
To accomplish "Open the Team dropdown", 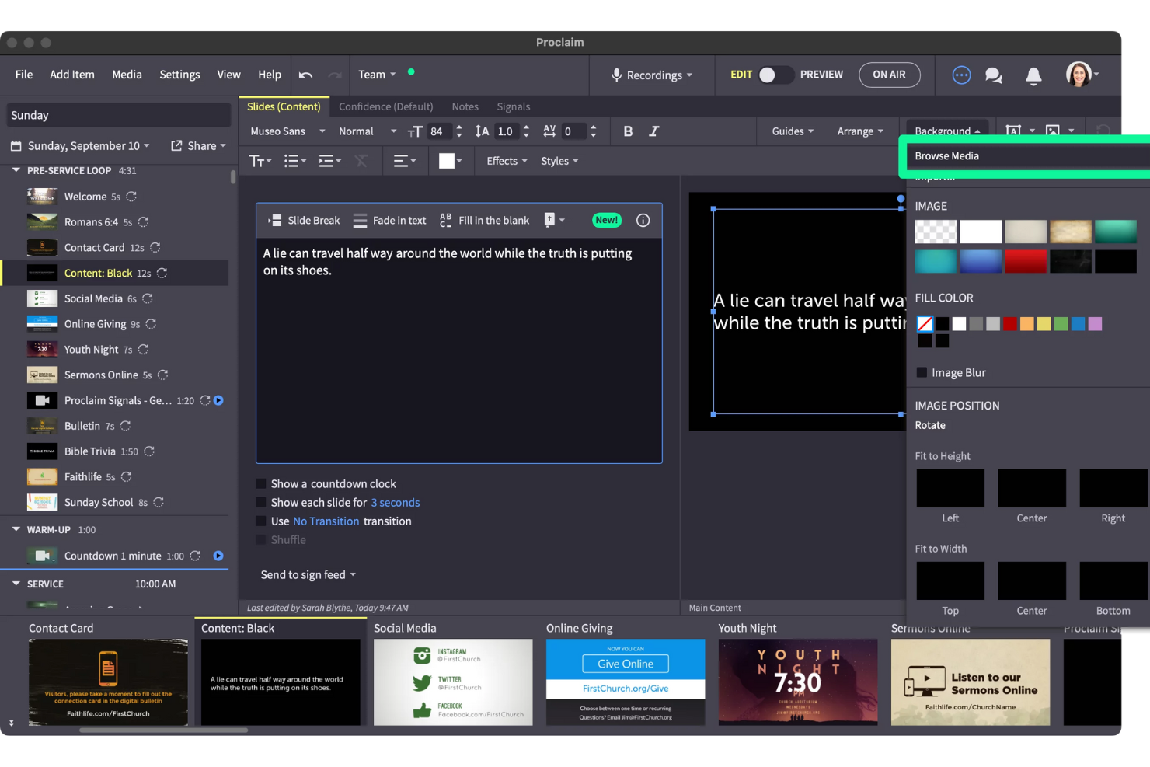I will pyautogui.click(x=377, y=75).
